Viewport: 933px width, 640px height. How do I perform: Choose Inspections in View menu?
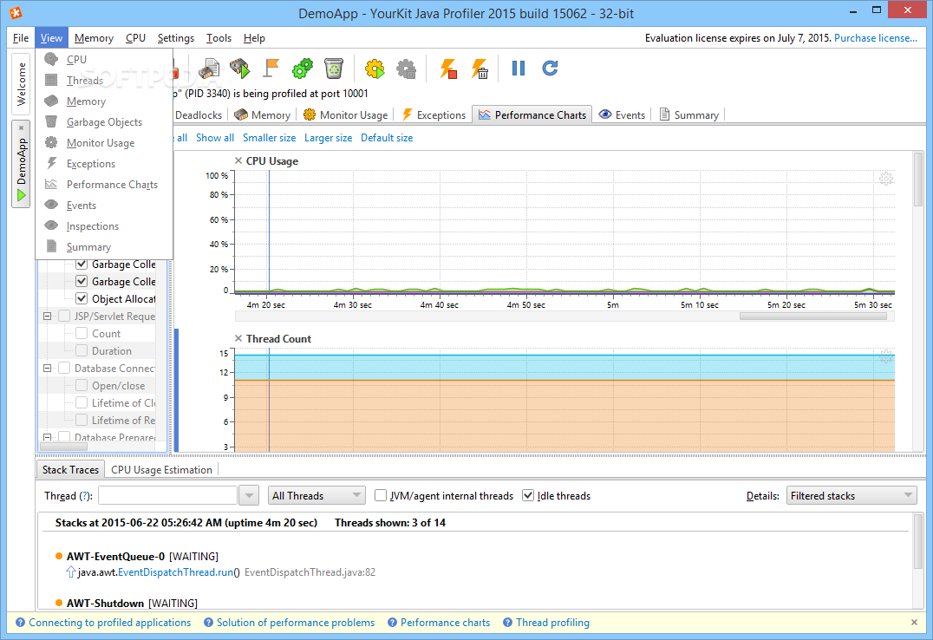click(104, 225)
